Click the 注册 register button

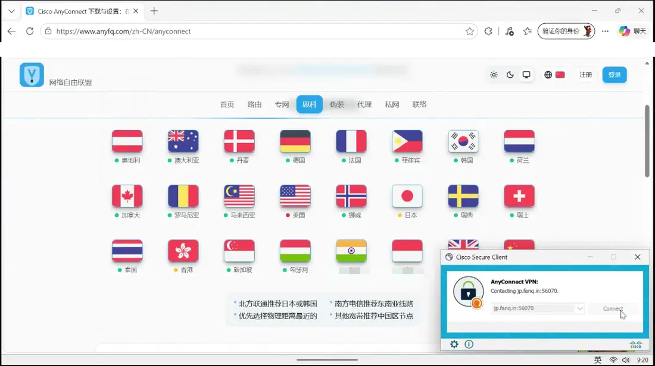coord(586,75)
